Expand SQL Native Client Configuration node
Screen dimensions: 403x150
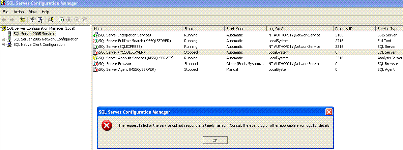click(x=3, y=45)
